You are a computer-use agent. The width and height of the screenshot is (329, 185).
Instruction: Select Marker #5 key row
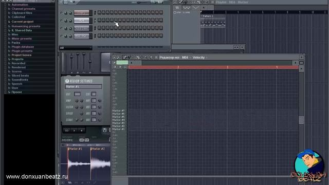point(118,117)
